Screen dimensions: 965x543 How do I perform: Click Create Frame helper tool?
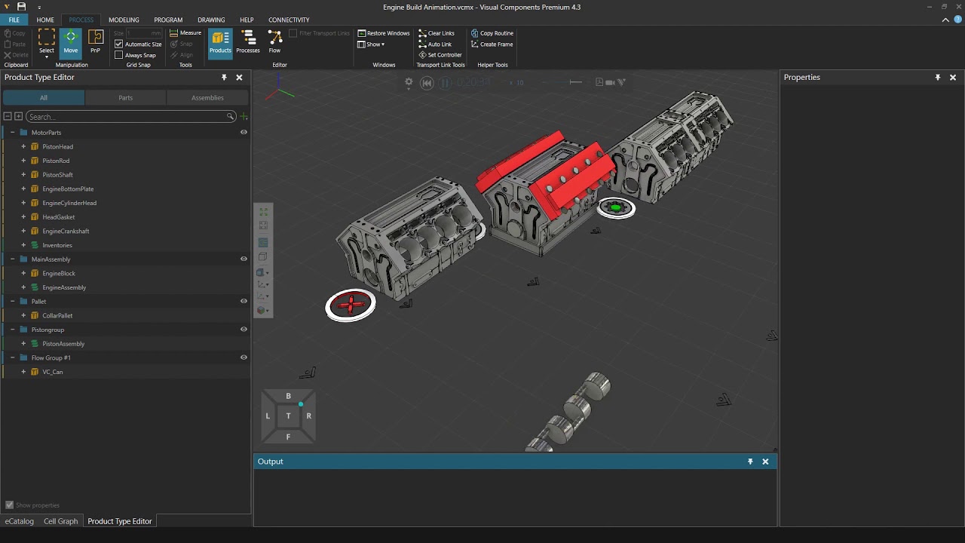pyautogui.click(x=492, y=44)
